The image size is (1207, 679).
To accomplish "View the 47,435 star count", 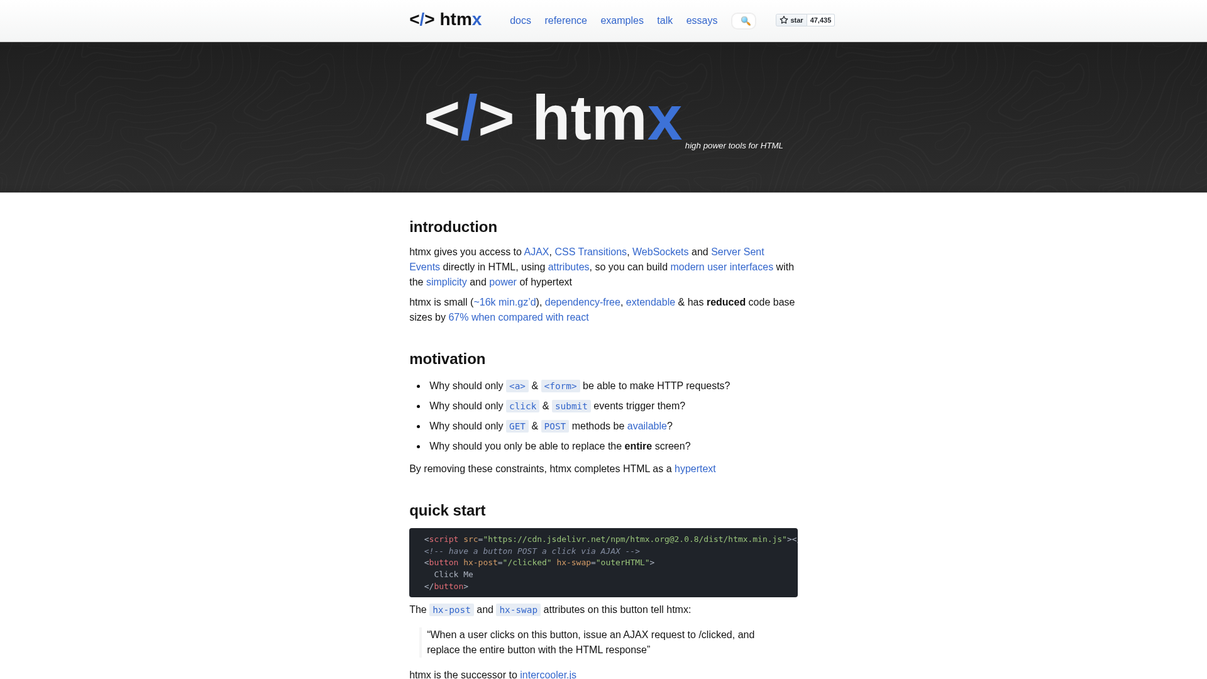I will click(x=819, y=19).
